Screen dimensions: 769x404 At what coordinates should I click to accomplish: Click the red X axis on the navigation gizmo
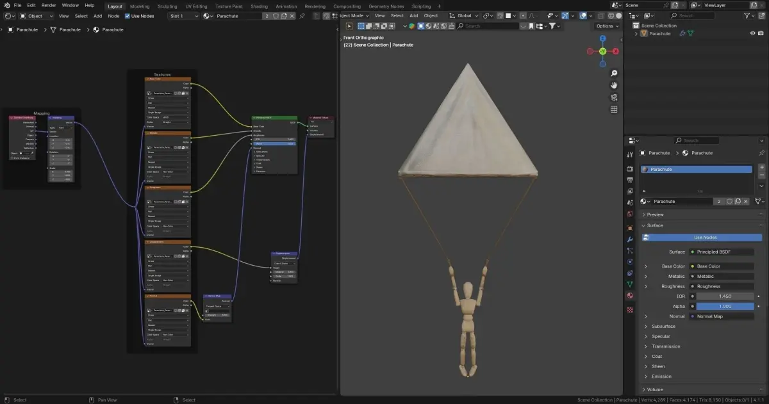[x=616, y=51]
